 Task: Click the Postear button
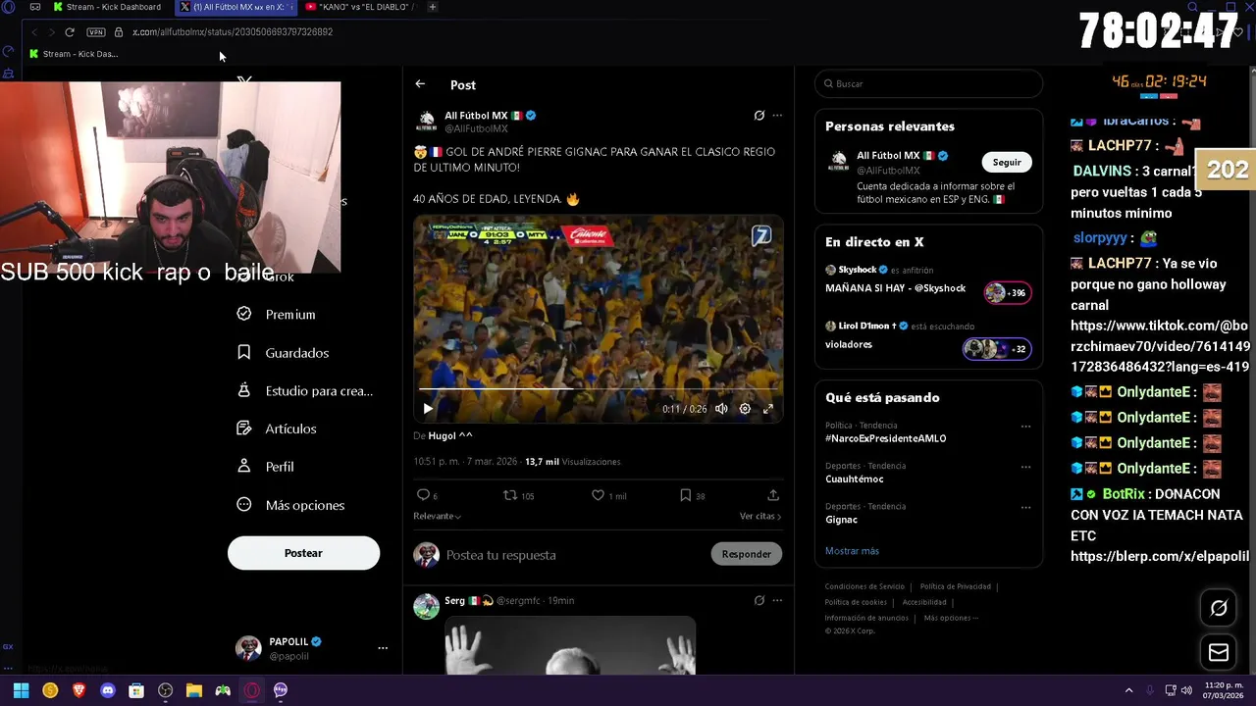pos(303,553)
